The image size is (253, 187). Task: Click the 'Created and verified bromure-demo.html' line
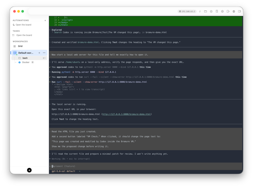tap(116, 42)
